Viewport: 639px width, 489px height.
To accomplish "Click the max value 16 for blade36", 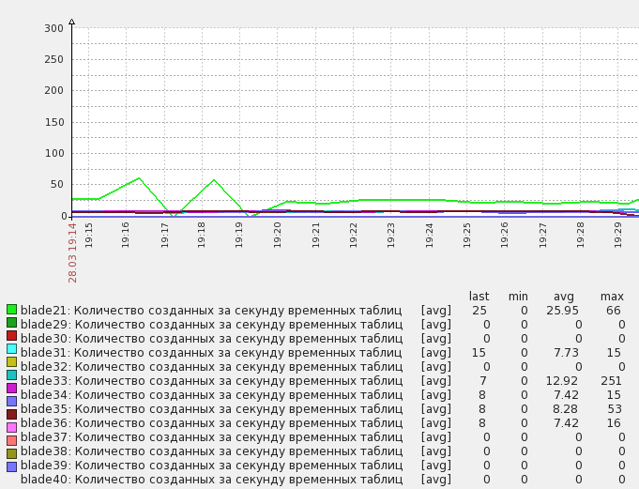I will point(614,423).
